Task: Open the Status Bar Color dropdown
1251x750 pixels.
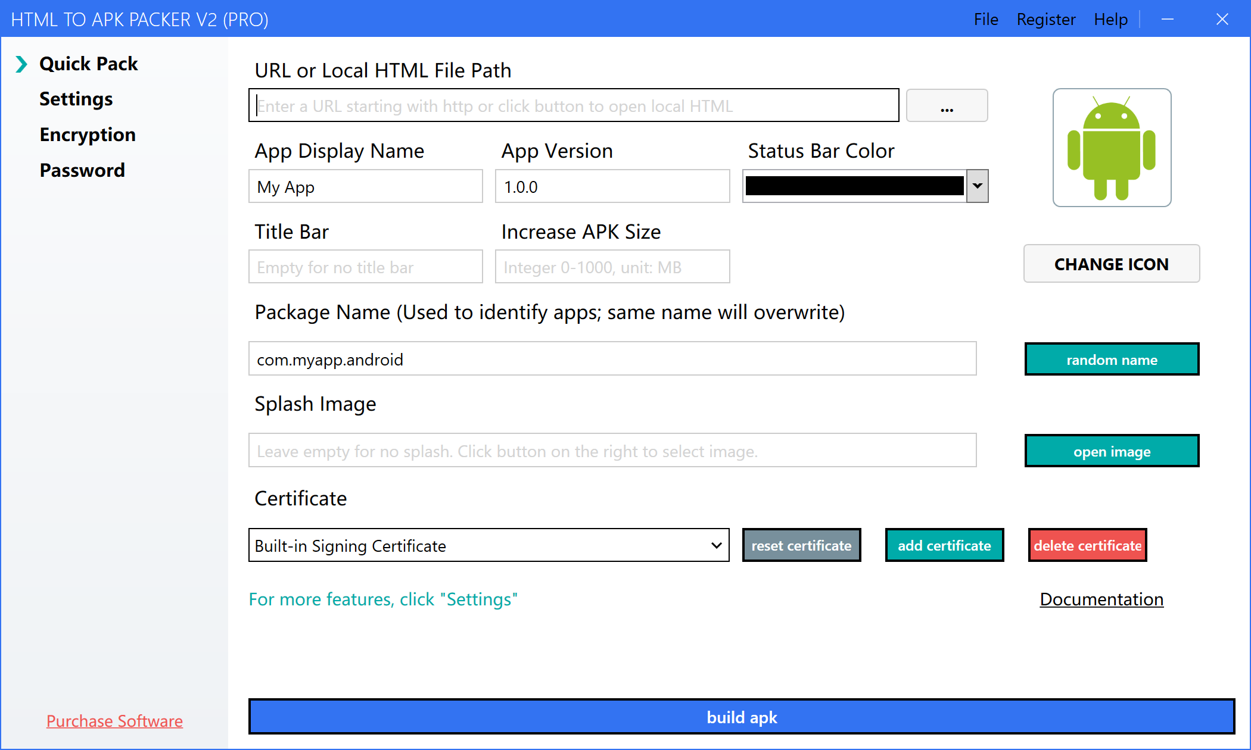Action: click(x=977, y=186)
